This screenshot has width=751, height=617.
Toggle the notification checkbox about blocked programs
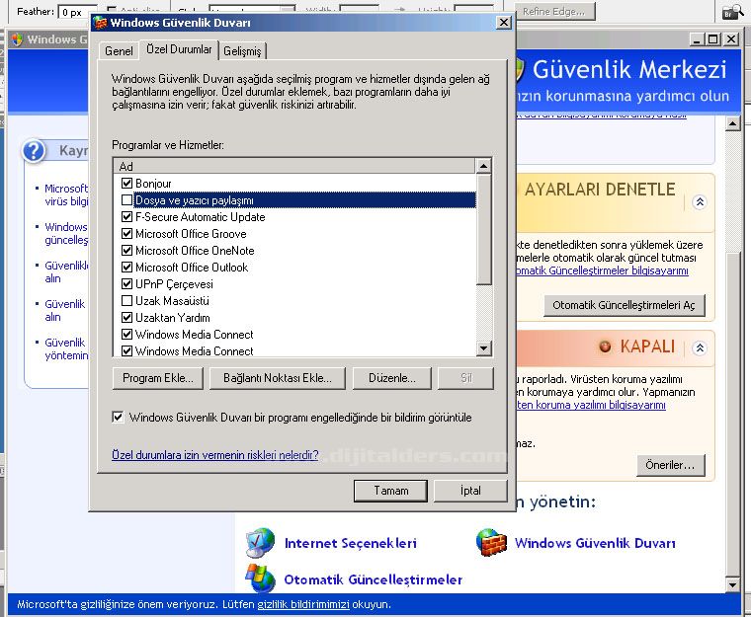[x=118, y=417]
